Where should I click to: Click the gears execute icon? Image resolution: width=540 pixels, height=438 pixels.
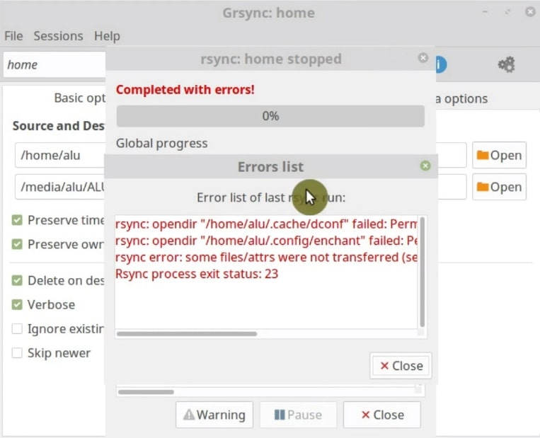point(506,64)
